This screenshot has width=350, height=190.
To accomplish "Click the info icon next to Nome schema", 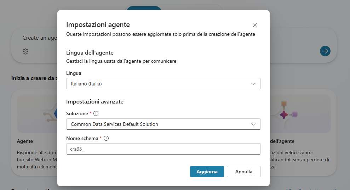I will click(x=106, y=138).
